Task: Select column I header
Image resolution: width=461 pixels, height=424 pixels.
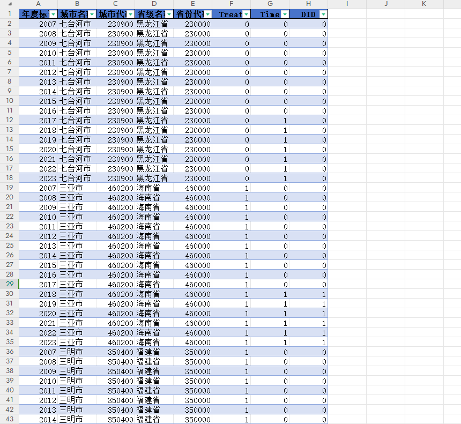Action: click(x=347, y=4)
